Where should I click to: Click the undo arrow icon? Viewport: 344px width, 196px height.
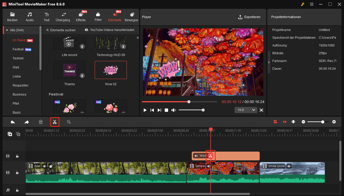pyautogui.click(x=12, y=122)
